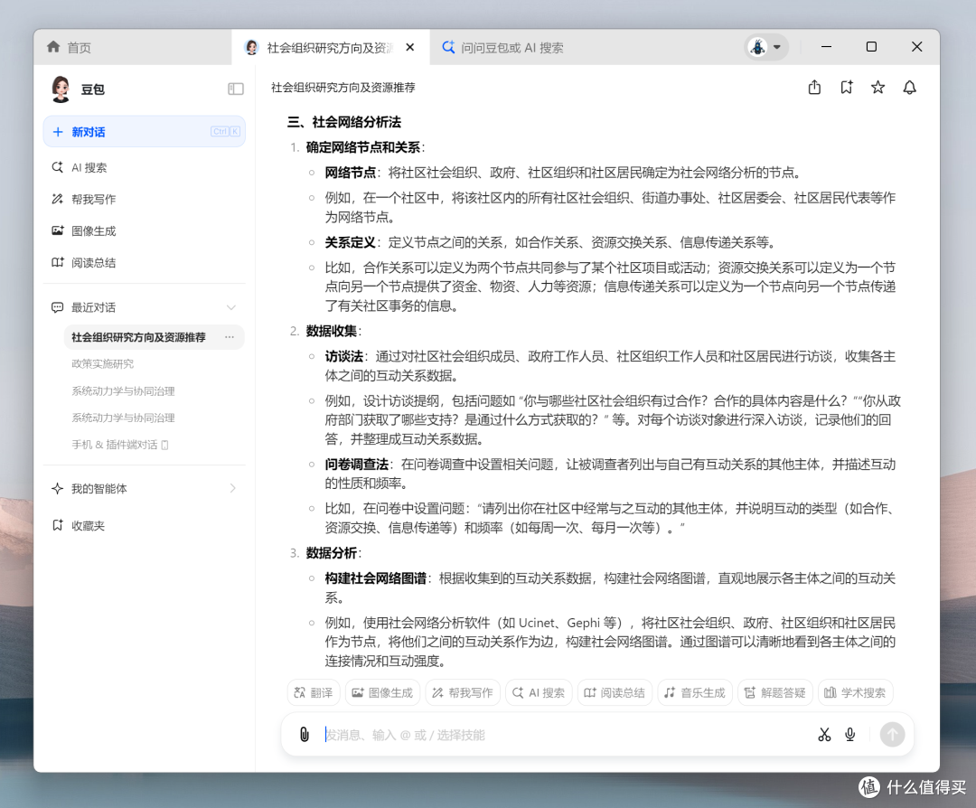Click the pen icon beside 帮我写作 in sidebar
The height and width of the screenshot is (808, 976).
tap(57, 199)
